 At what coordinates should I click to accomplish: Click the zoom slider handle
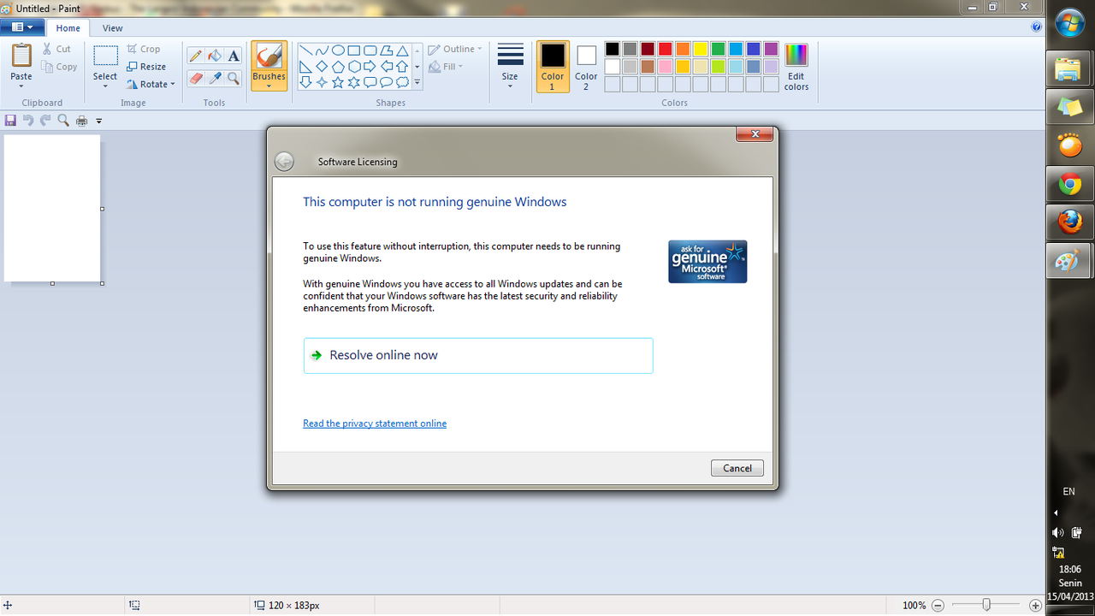click(x=986, y=605)
